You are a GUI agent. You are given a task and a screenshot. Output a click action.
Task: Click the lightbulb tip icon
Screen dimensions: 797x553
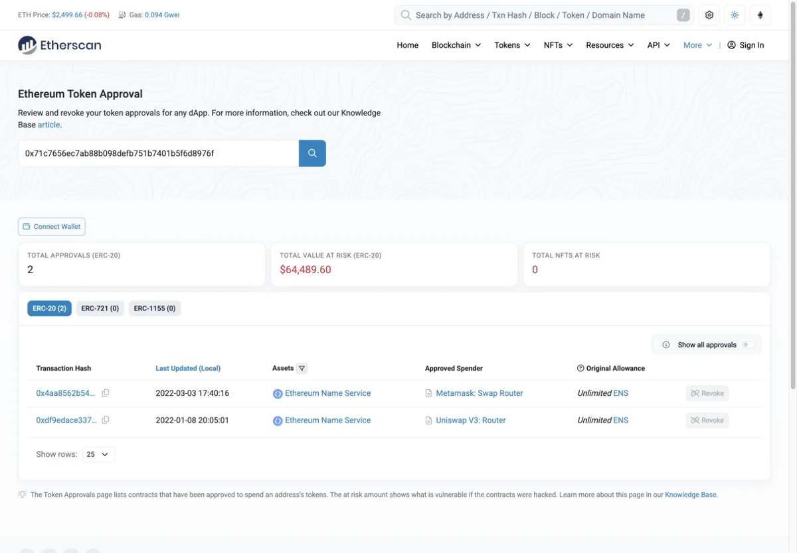(x=23, y=495)
